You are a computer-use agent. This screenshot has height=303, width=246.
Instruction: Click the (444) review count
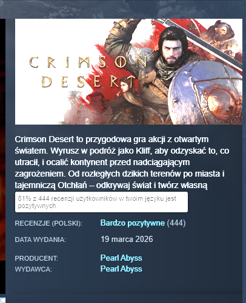(x=176, y=223)
